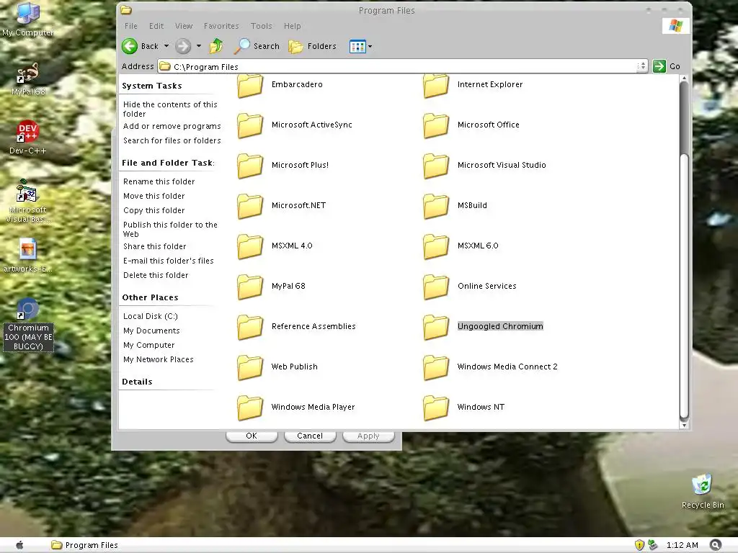Screen dimensions: 738x553
Task: Select the Windows Media Player folder icon
Action: point(250,408)
